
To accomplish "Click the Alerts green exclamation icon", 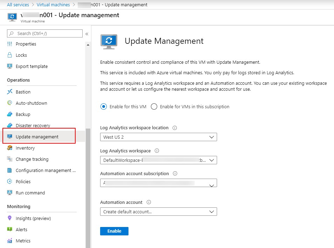I will tap(9, 229).
